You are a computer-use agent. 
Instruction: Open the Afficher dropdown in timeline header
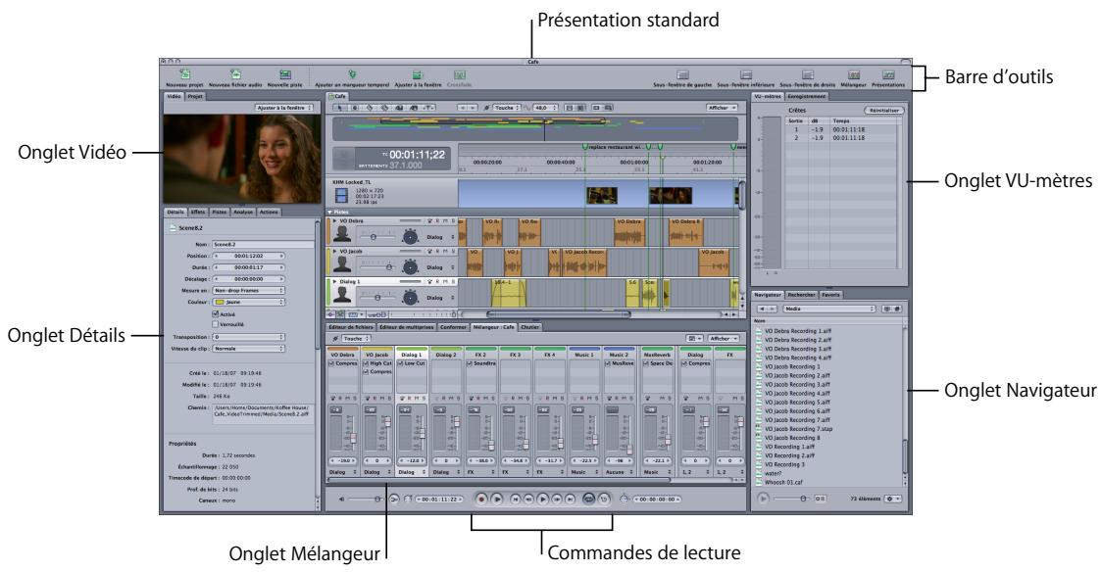(x=722, y=108)
